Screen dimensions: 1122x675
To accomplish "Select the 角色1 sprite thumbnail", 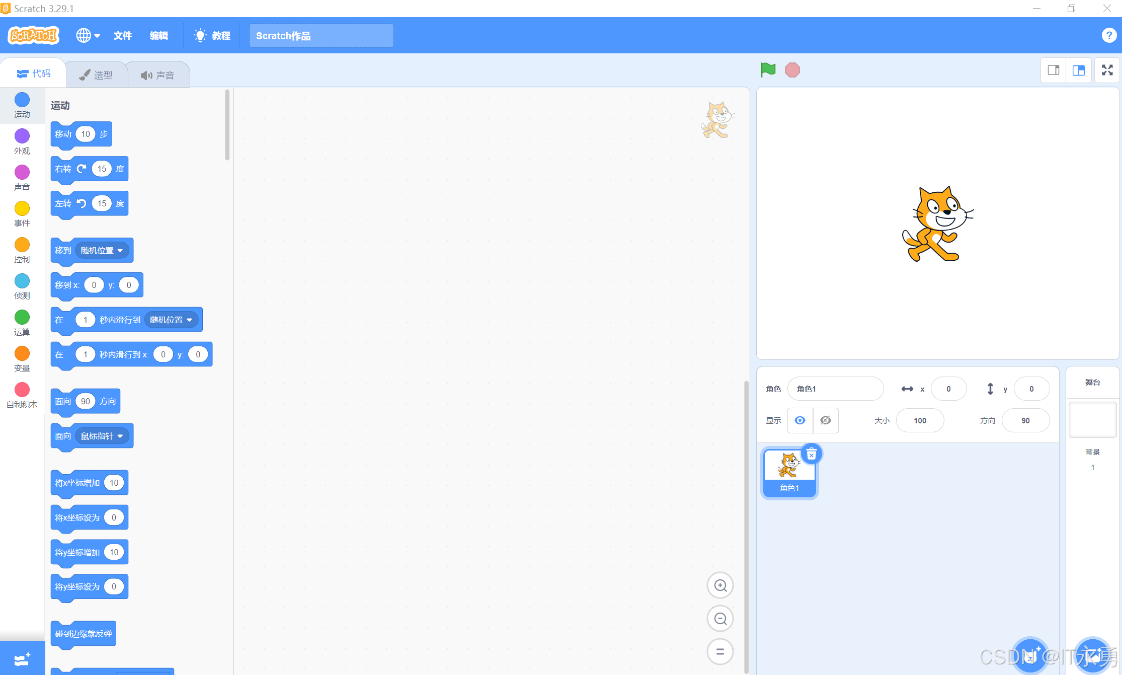I will 789,473.
